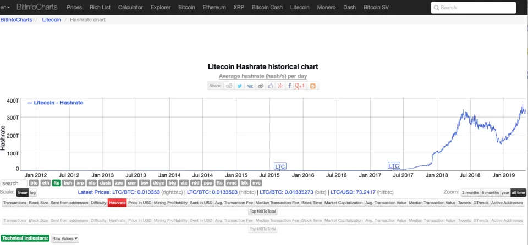
Task: Toggle the bch coin tag
Action: tap(68, 183)
